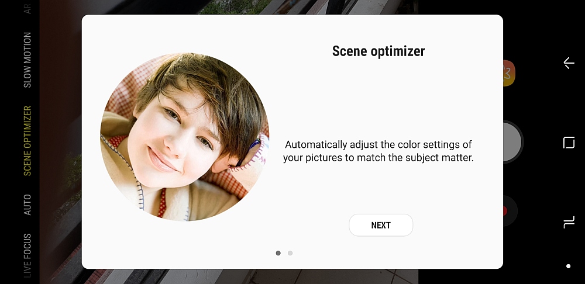Tap the circular sample portrait image
The height and width of the screenshot is (284, 585).
coord(184,137)
